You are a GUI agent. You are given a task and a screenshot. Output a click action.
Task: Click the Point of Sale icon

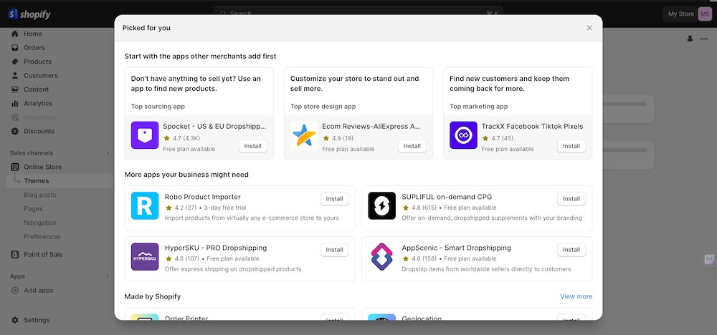15,254
